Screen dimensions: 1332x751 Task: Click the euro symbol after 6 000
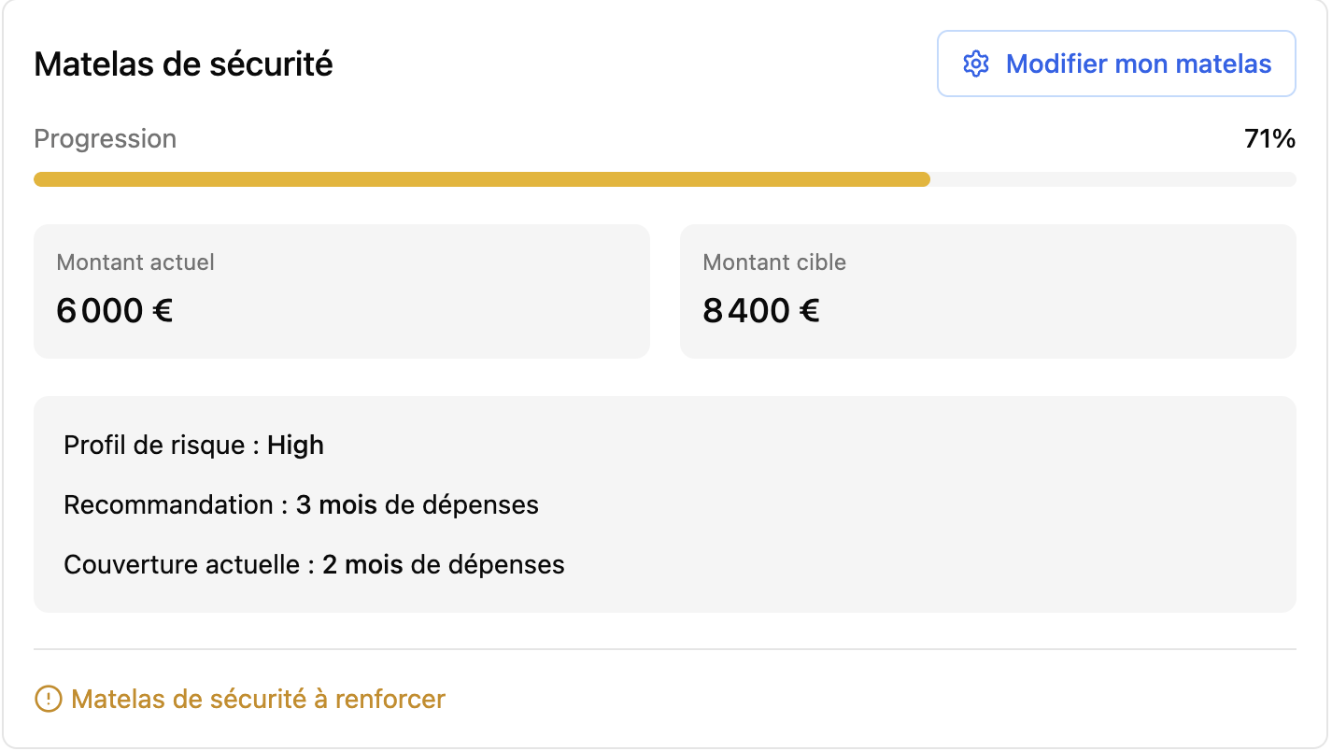coord(163,311)
